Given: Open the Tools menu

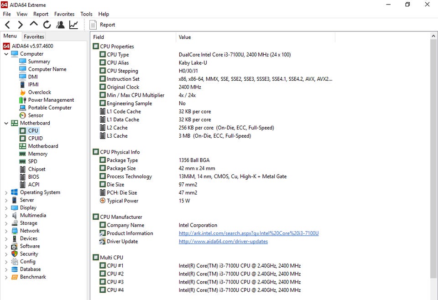Looking at the screenshot, I should point(86,14).
